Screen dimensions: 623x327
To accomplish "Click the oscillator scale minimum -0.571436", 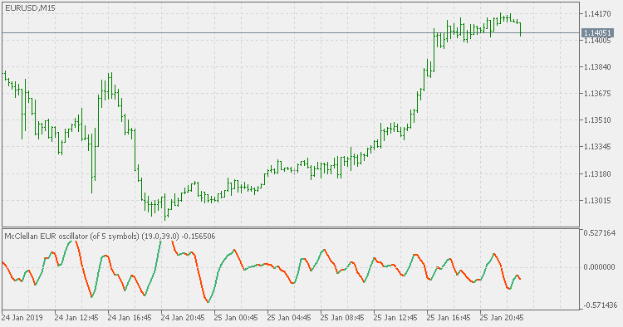I will pyautogui.click(x=600, y=305).
